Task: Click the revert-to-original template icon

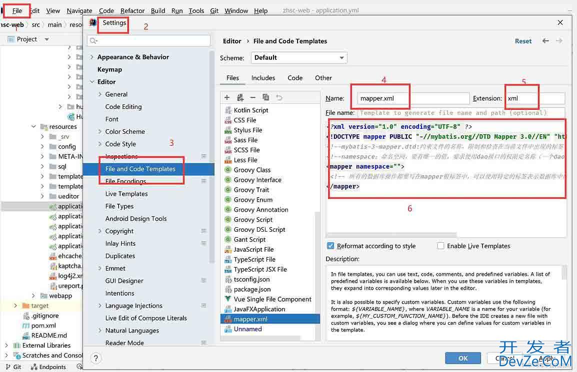Action: [279, 97]
